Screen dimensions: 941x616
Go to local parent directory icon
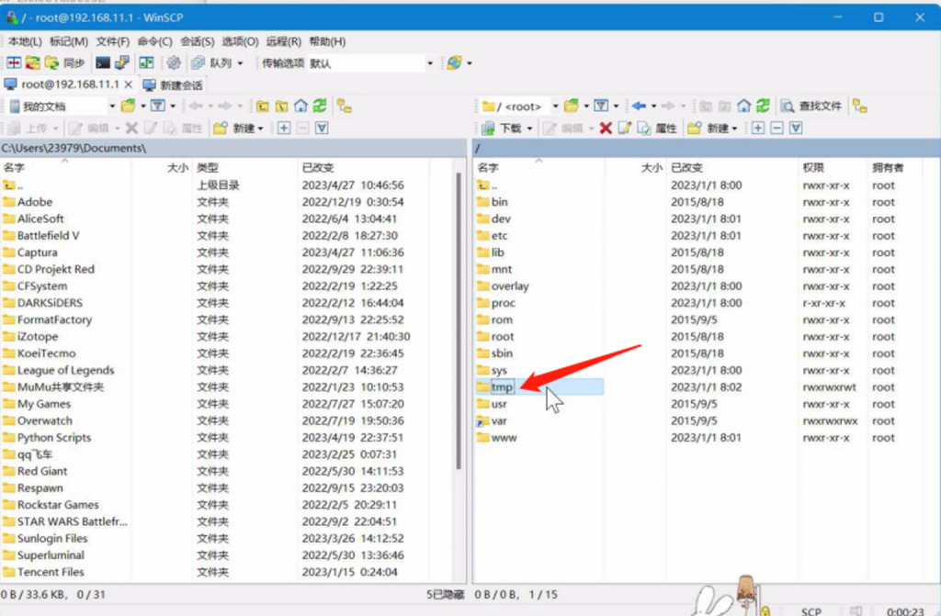pyautogui.click(x=262, y=106)
